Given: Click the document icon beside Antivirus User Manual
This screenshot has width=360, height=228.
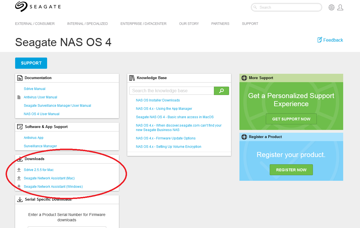Looking at the screenshot, I should coord(19,97).
